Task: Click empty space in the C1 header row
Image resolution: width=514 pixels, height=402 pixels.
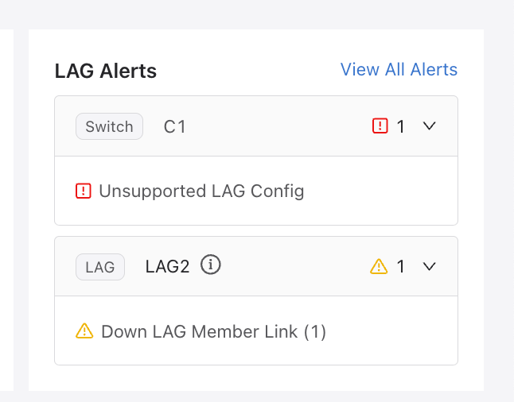Action: click(x=275, y=126)
